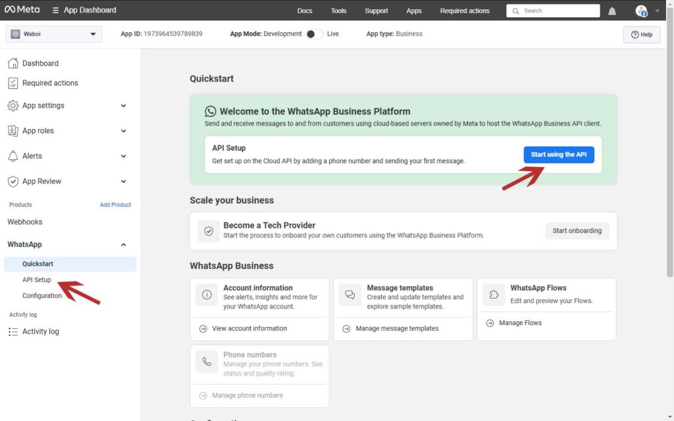Expand the App roles section
The image size is (674, 421).
click(x=123, y=131)
